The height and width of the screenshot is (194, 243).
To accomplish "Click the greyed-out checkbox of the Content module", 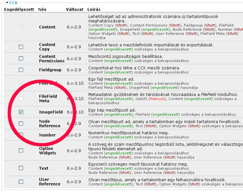I will [21, 27].
